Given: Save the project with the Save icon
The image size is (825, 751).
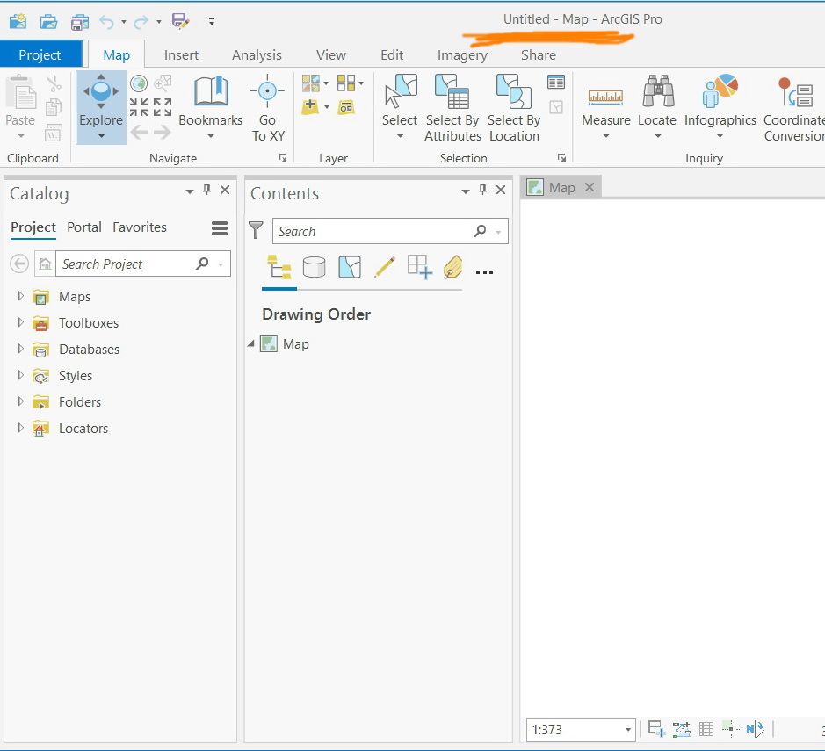Looking at the screenshot, I should (79, 22).
